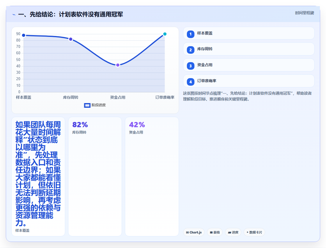Click the 库存周转 data point on chart

tap(71, 39)
